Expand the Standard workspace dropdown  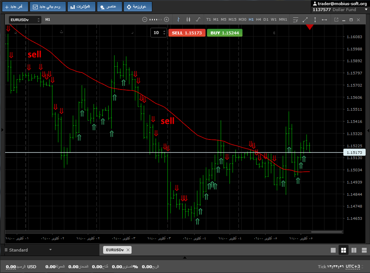point(50,250)
